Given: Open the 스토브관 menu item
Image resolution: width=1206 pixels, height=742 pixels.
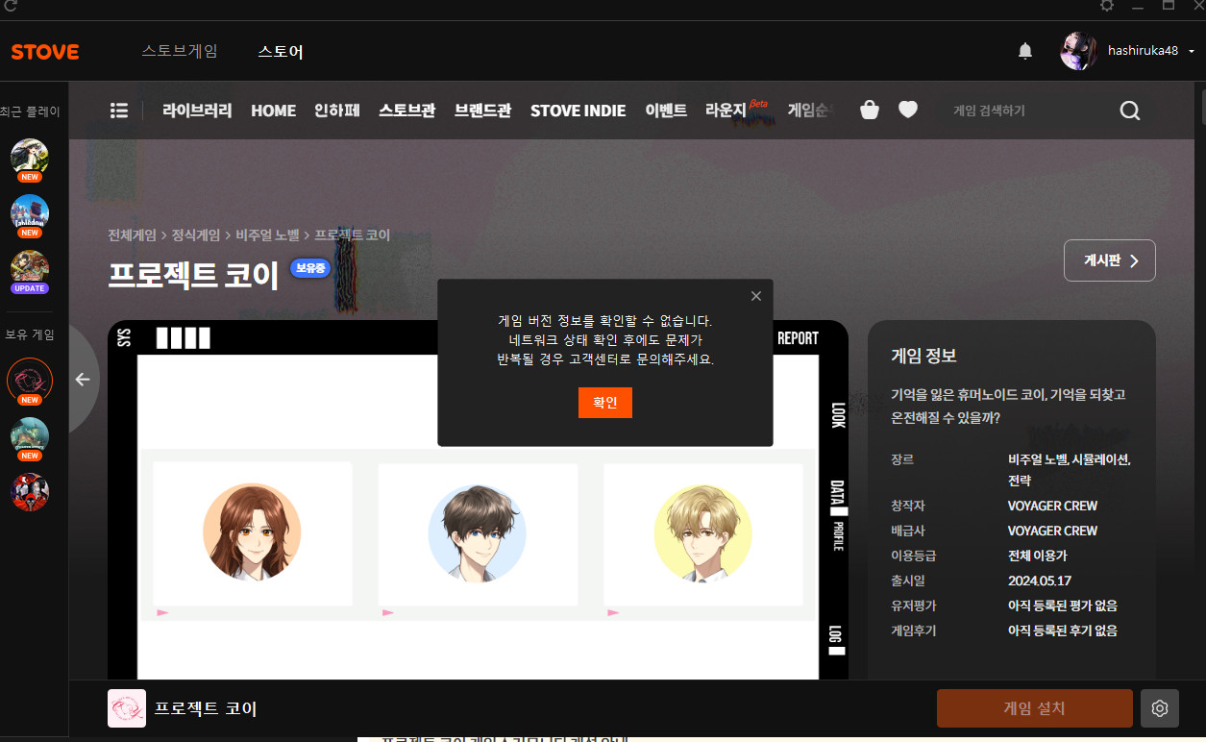Looking at the screenshot, I should (x=407, y=111).
